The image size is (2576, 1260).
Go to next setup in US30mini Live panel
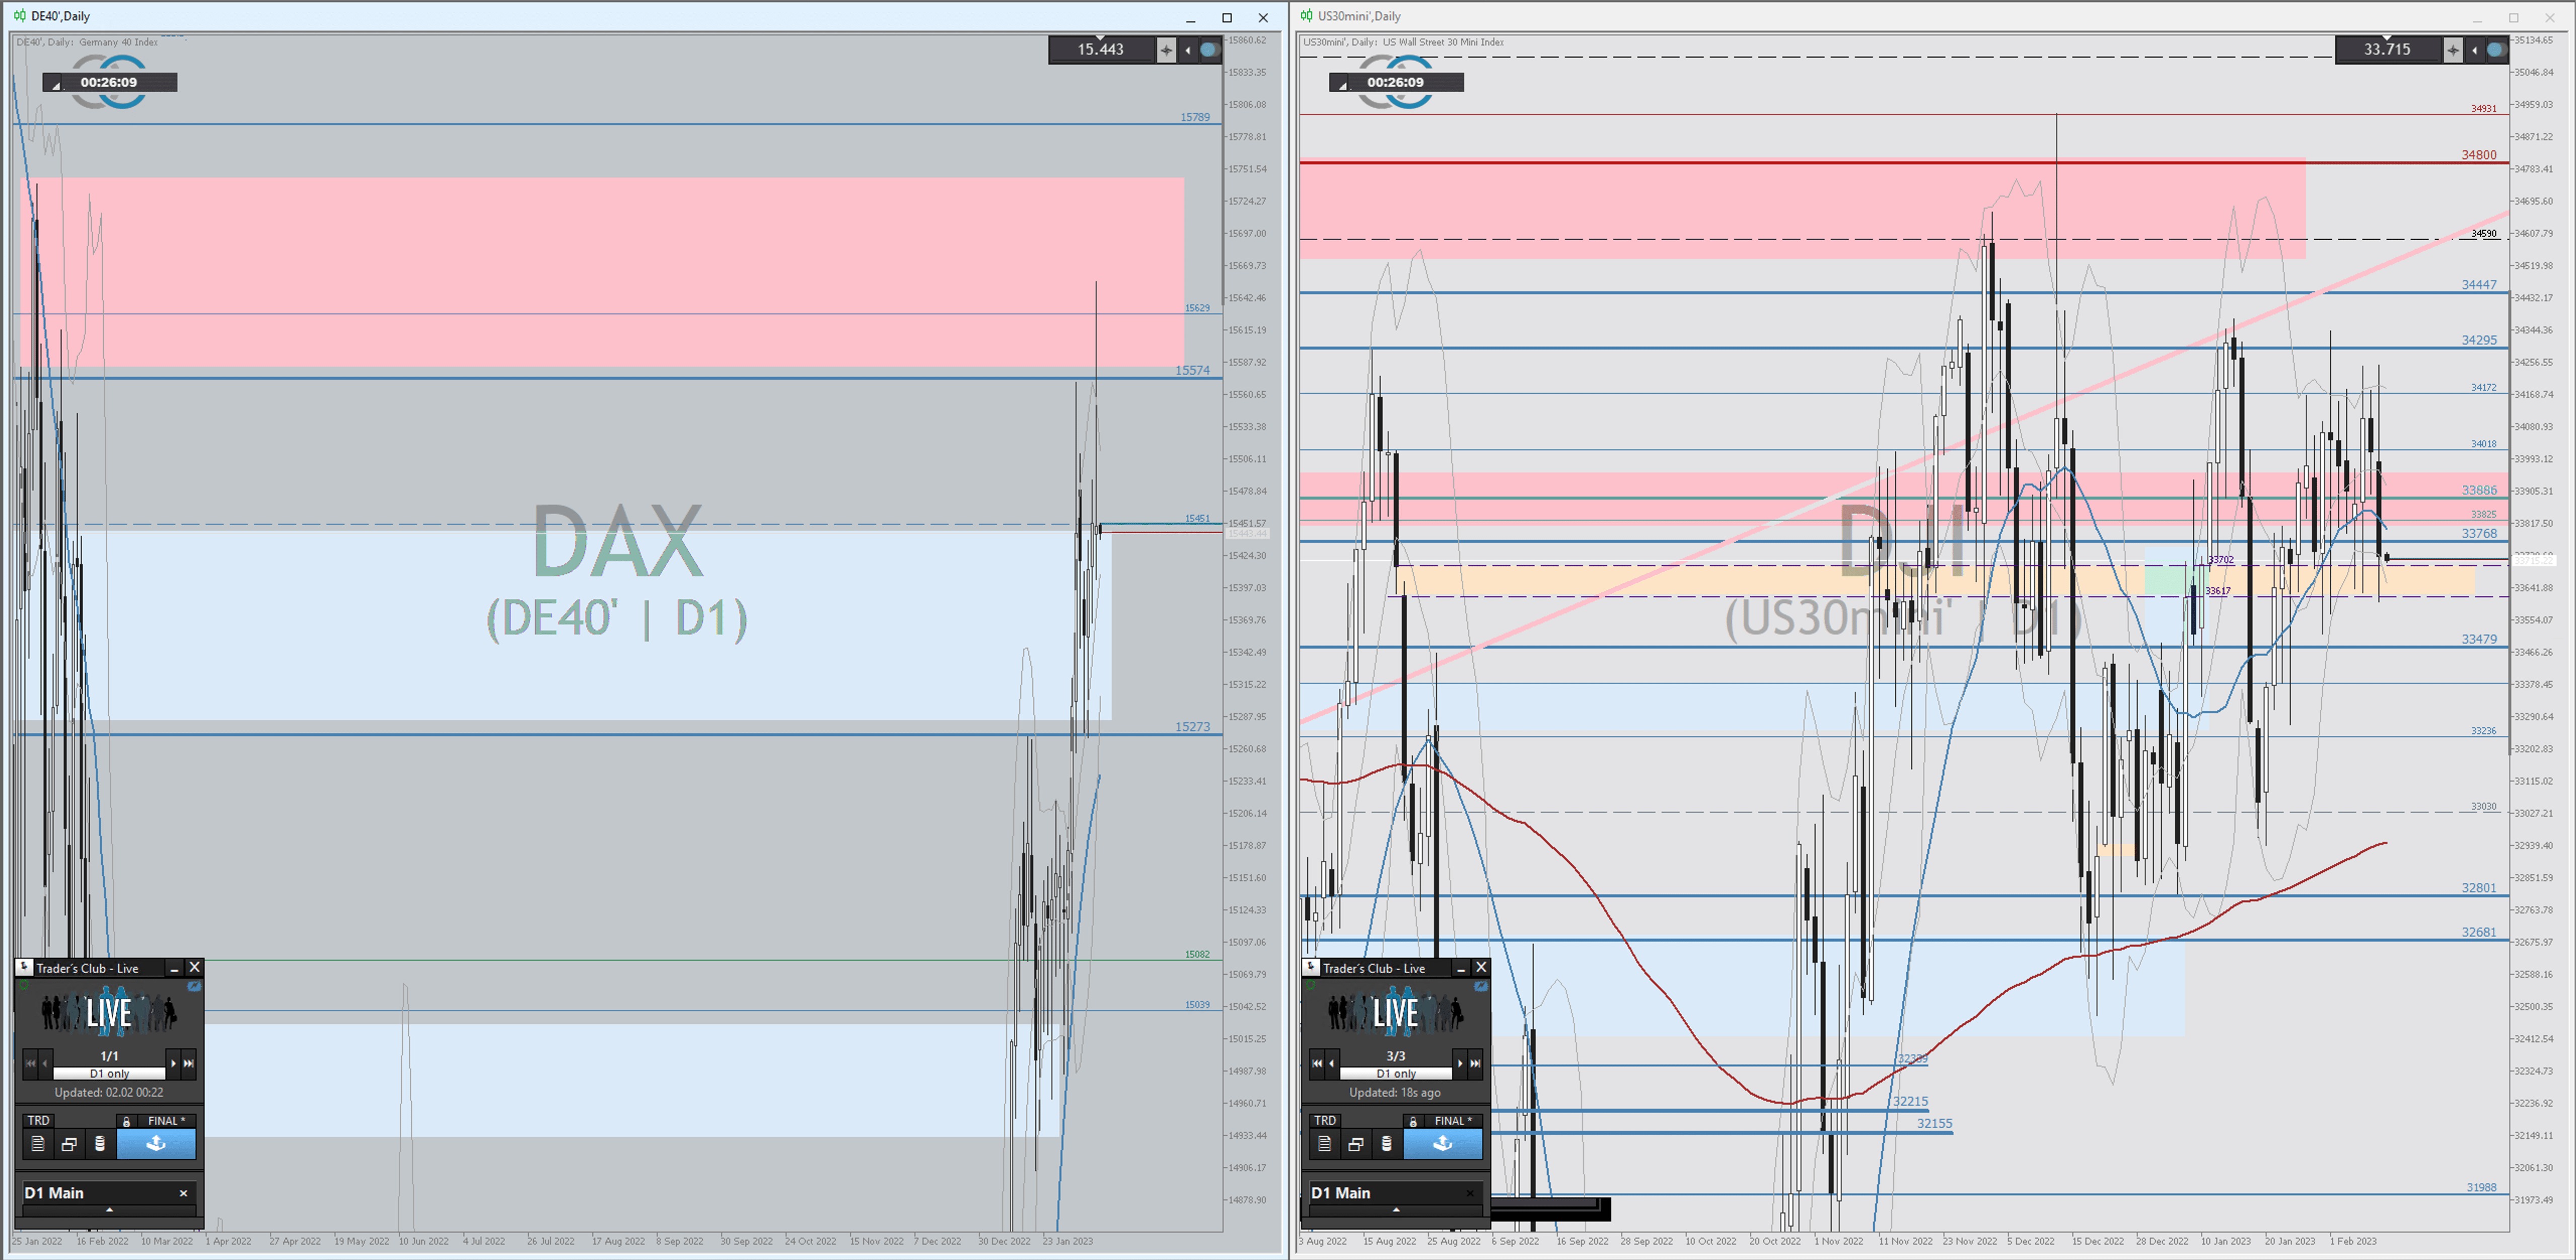click(1460, 1063)
